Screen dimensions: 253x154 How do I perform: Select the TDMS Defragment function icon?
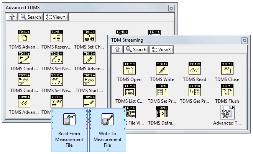point(162,112)
